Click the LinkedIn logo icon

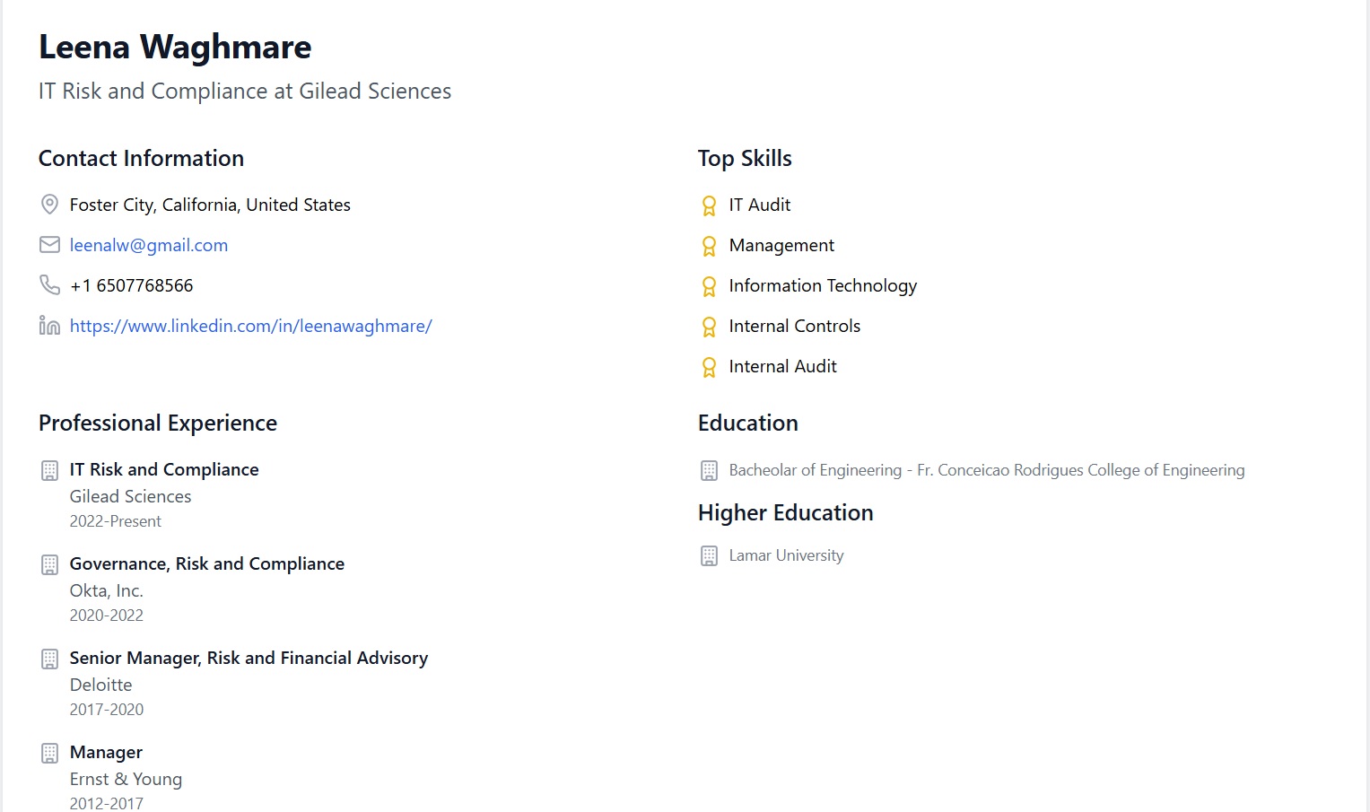50,326
